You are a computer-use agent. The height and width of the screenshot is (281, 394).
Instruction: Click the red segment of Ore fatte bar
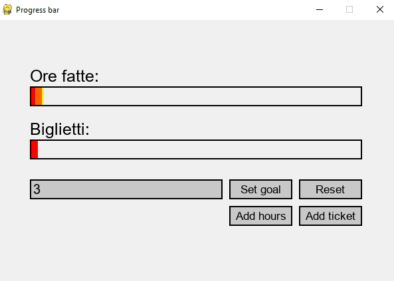pyautogui.click(x=33, y=96)
